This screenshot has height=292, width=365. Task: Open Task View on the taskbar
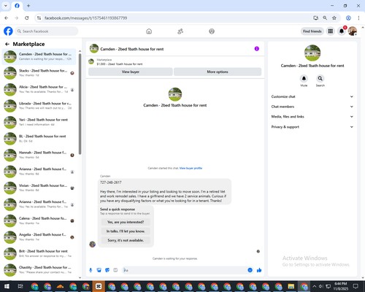coord(20,286)
